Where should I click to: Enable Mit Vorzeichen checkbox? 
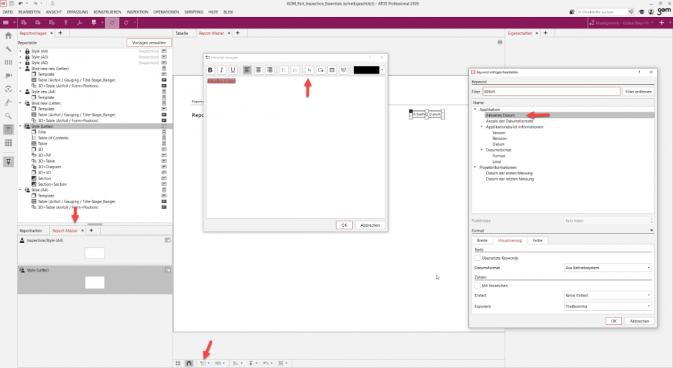pos(477,285)
